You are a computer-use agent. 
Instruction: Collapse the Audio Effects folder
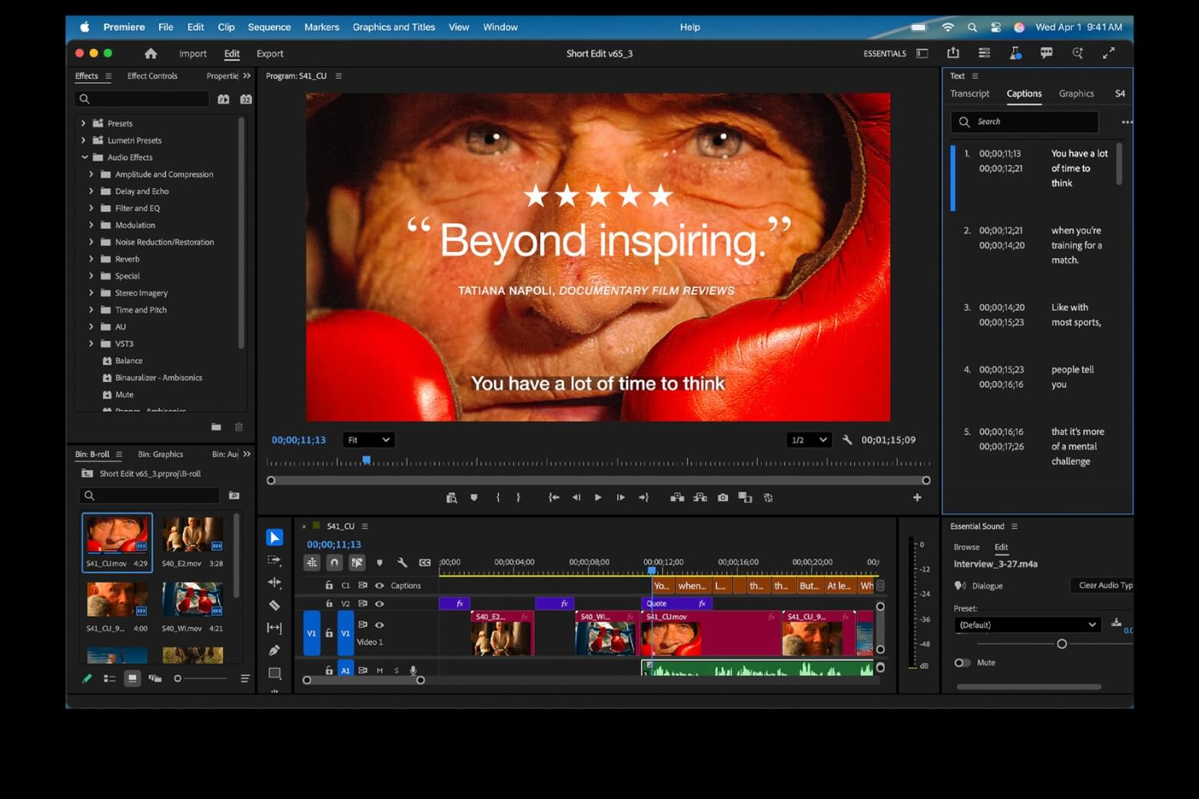(x=85, y=157)
